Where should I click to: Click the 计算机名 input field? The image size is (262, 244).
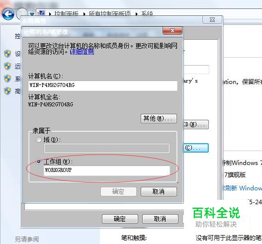click(103, 85)
